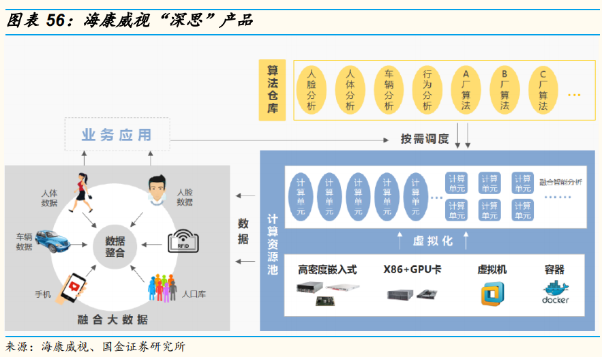Select the first oval 计算单元

301,197
